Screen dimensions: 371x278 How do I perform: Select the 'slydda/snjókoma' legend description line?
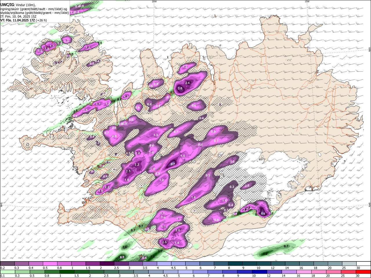34,13
